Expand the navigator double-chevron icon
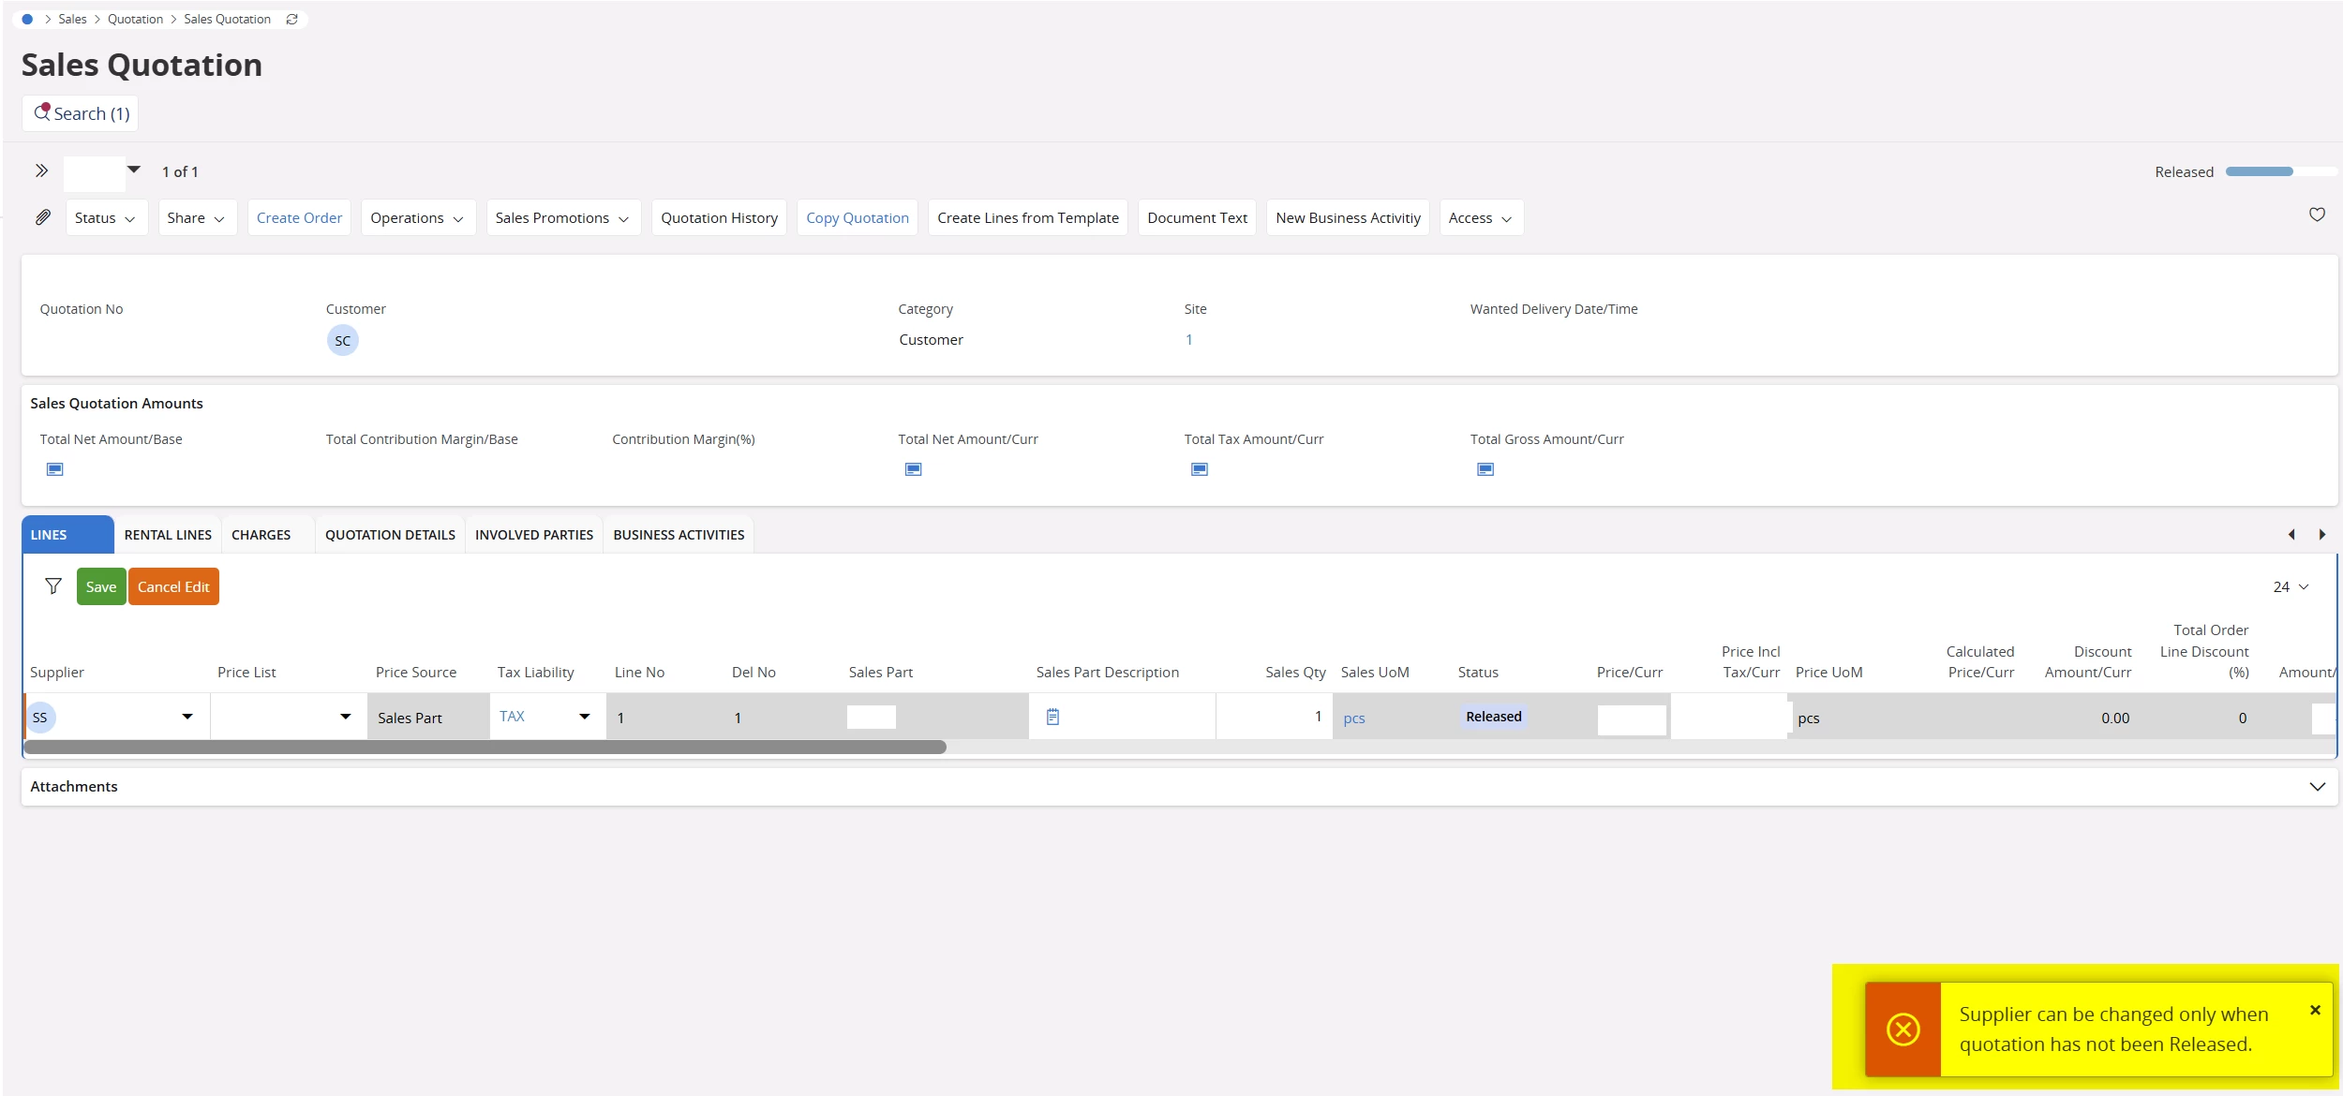Screen dimensions: 2343x1096 pos(41,170)
